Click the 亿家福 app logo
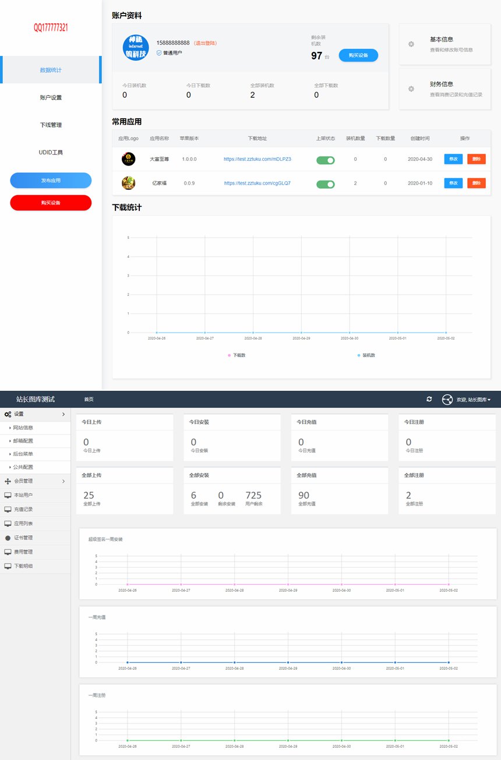This screenshot has height=760, width=501. pos(128,183)
